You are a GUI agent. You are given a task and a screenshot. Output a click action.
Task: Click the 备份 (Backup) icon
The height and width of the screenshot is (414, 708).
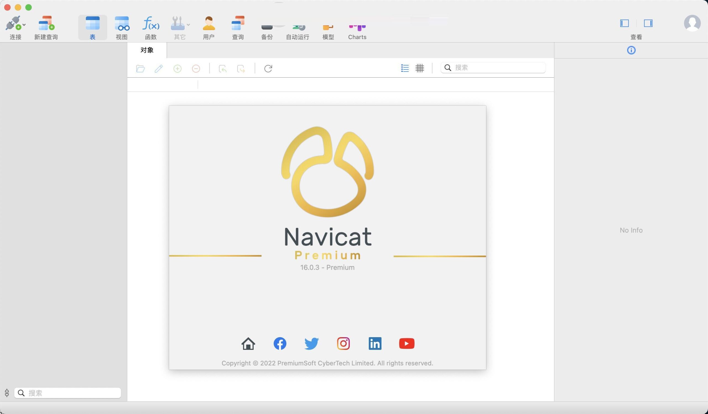tap(267, 27)
